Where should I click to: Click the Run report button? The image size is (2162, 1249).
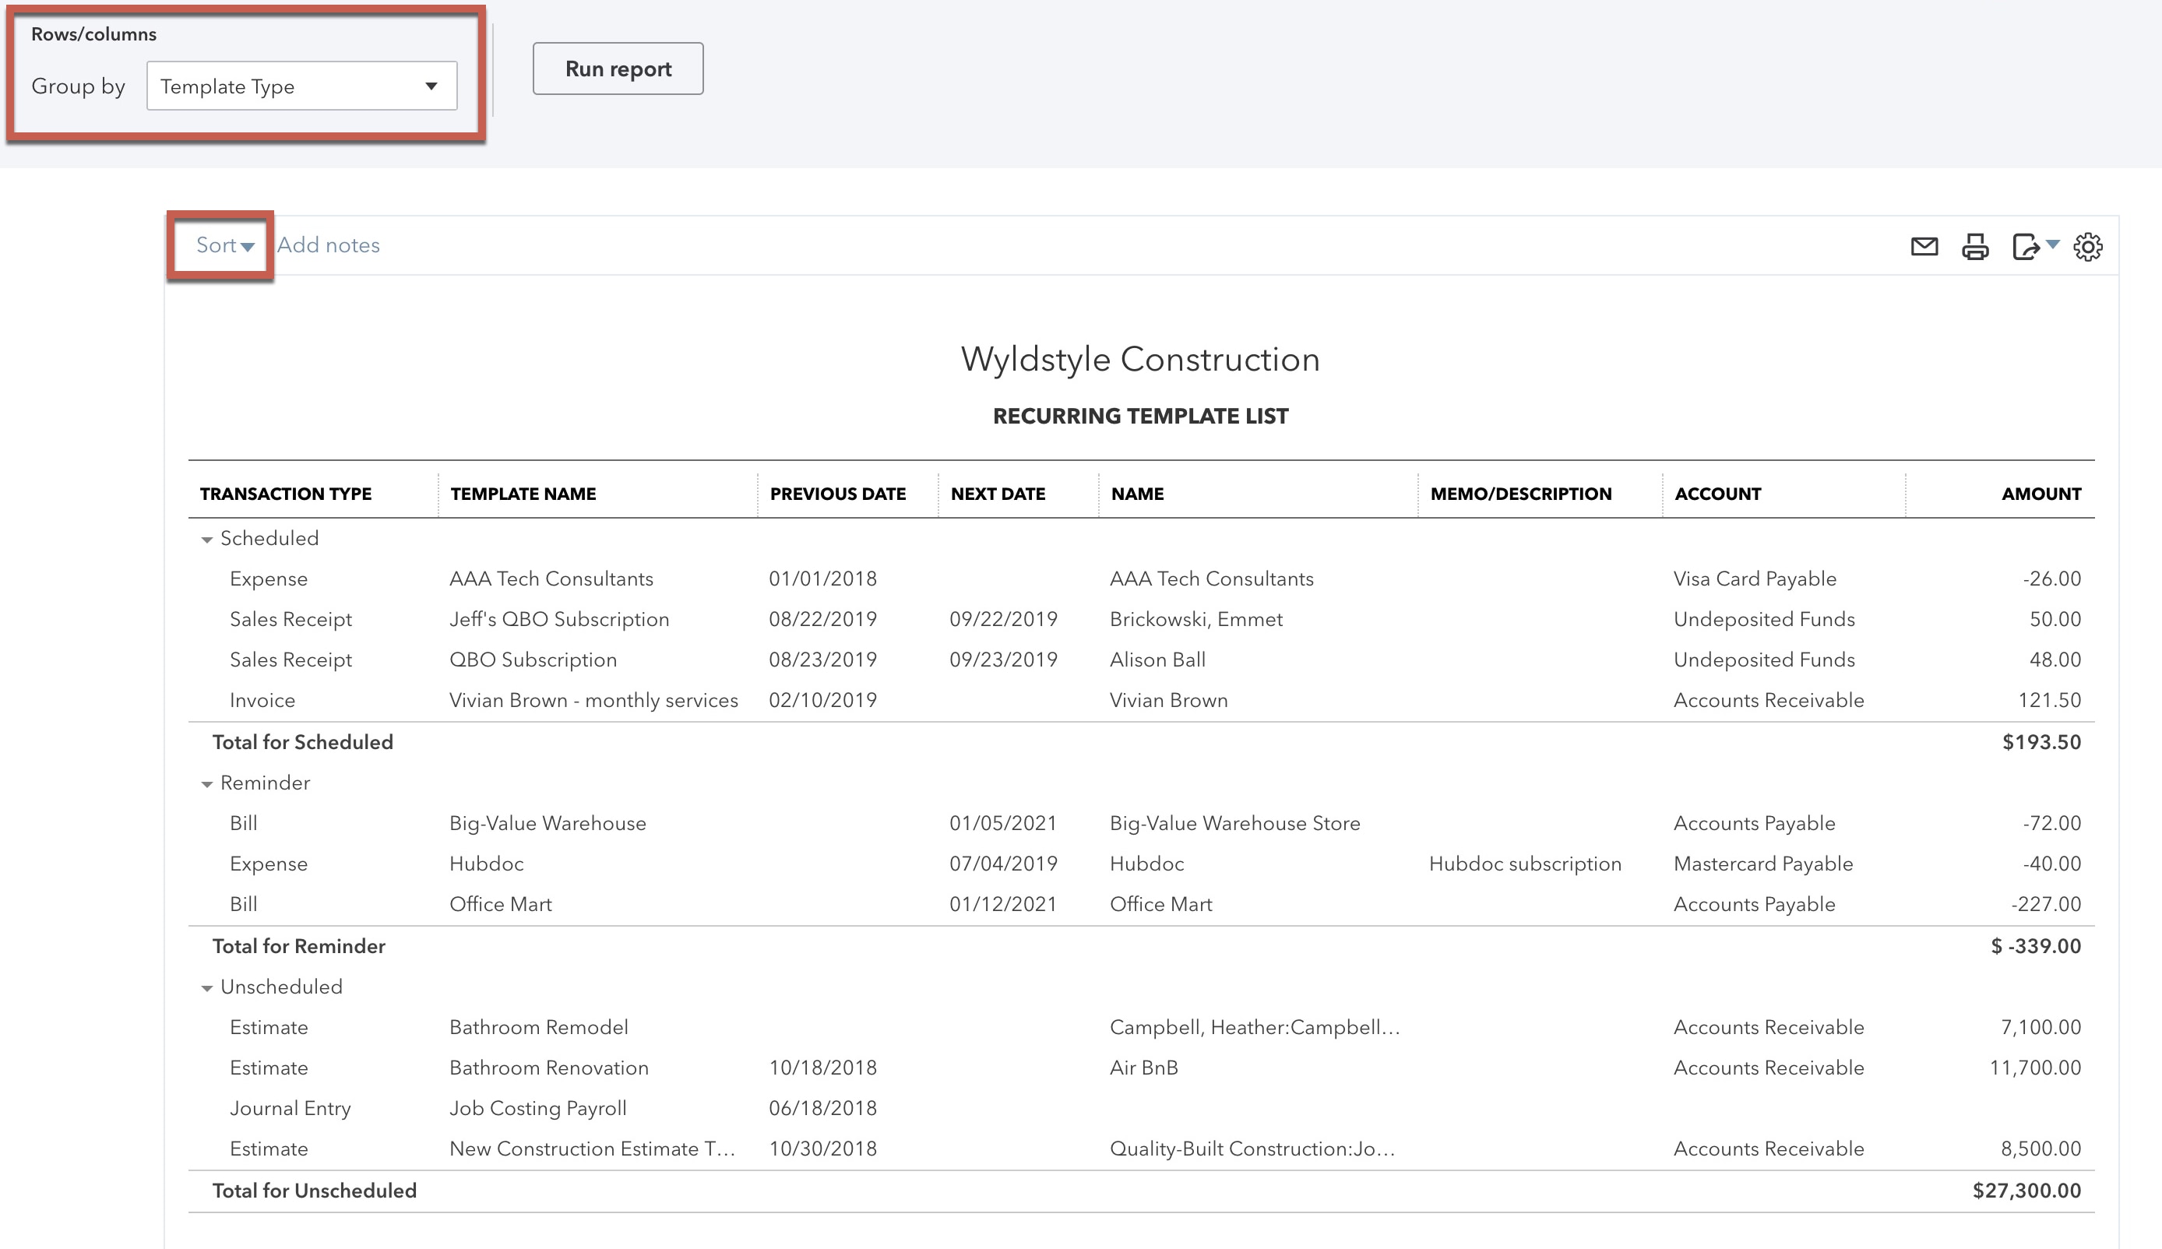click(x=618, y=69)
